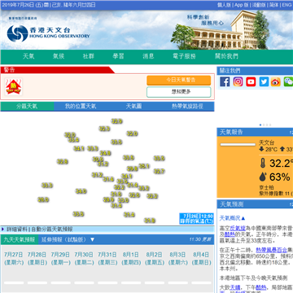Click the triangle arrow before 詳細資料
Viewport: 293px width, 293px height.
click(x=2, y=230)
